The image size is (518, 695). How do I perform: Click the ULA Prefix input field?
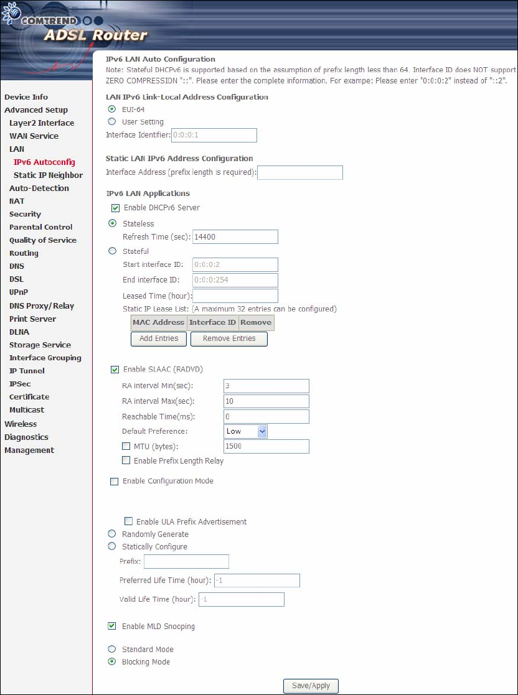[186, 562]
